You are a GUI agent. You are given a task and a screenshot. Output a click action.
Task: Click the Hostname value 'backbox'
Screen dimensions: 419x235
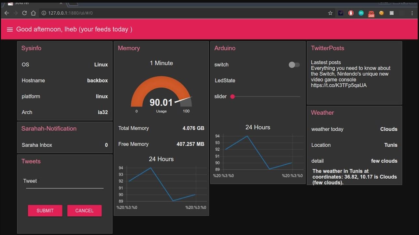point(97,81)
